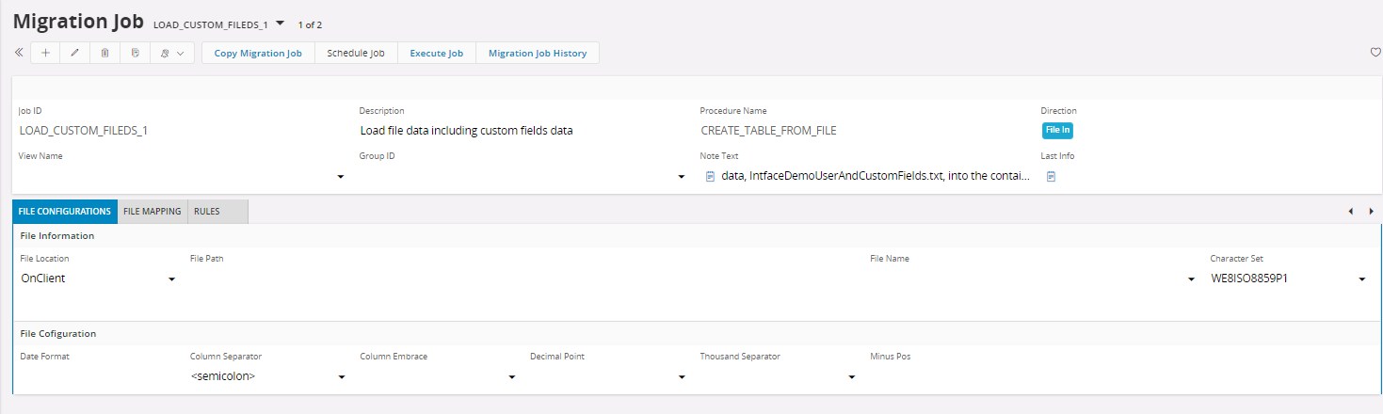Screen dimensions: 1383x414
Task: Open the Character Set dropdown
Action: [1361, 279]
